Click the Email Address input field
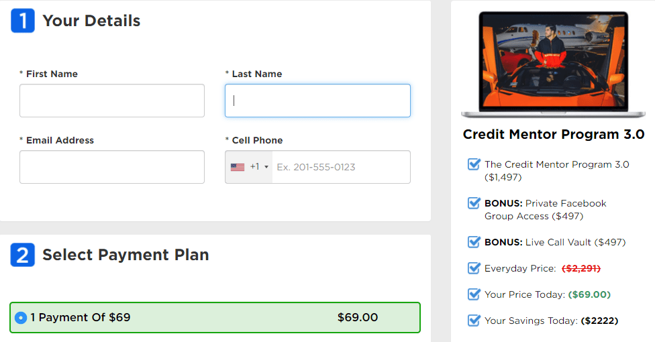The height and width of the screenshot is (342, 655). 112,167
